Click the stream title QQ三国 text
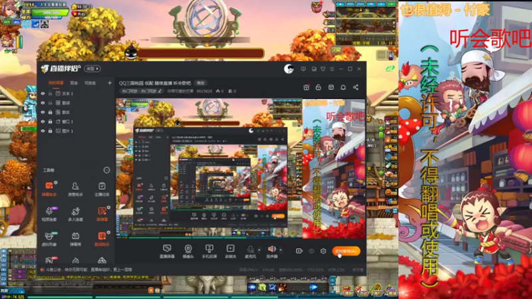The image size is (532, 299). pos(155,83)
